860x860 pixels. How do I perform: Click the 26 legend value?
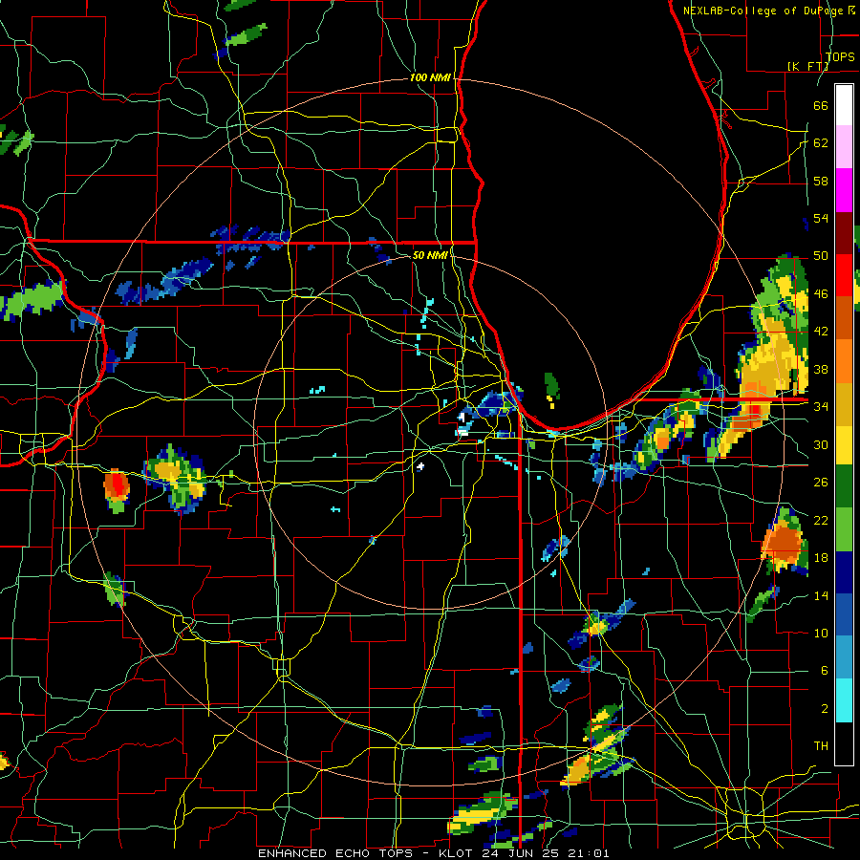[x=821, y=483]
